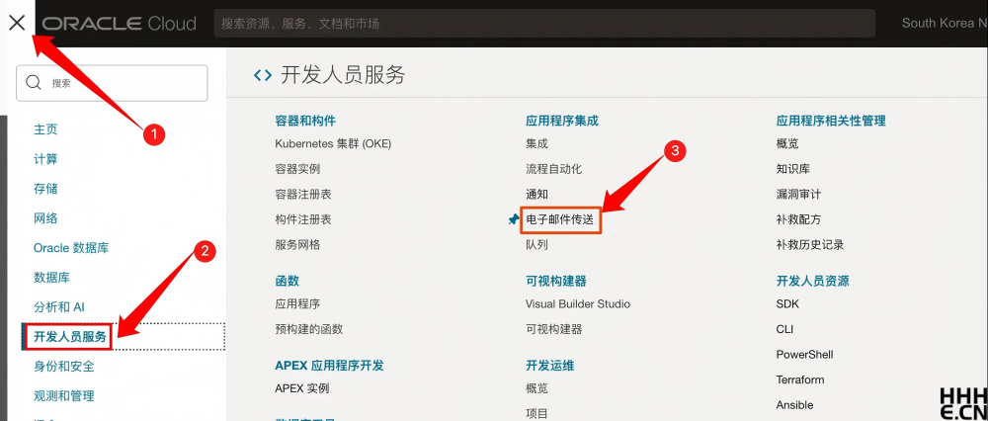Screen dimensions: 988x421
Task: Select 开发人员服务 in the navigation menu
Action: coord(70,337)
